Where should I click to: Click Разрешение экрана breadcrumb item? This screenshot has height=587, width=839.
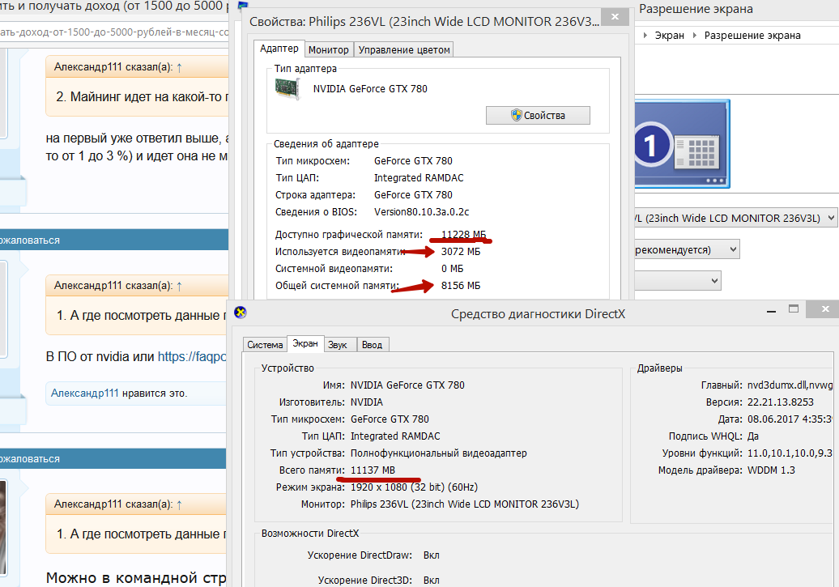coord(752,36)
